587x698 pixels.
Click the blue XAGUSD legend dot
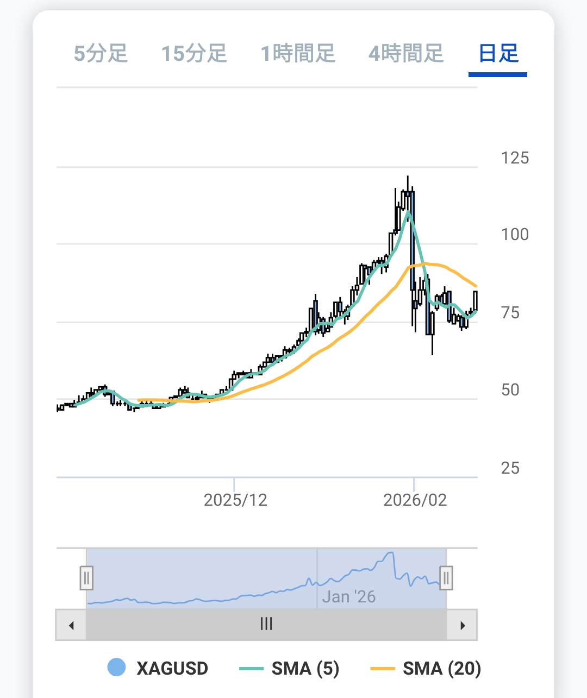[x=117, y=668]
